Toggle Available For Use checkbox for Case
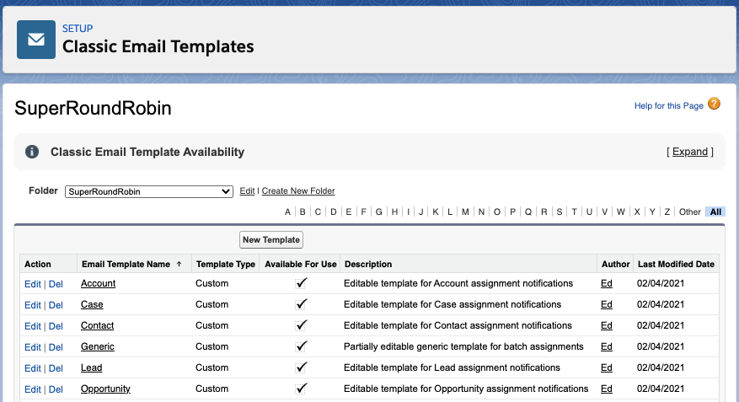 point(301,304)
